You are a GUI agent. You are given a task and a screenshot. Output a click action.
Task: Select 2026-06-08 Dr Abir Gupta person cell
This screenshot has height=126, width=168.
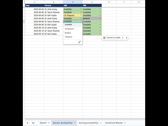pyautogui.click(x=54, y=15)
